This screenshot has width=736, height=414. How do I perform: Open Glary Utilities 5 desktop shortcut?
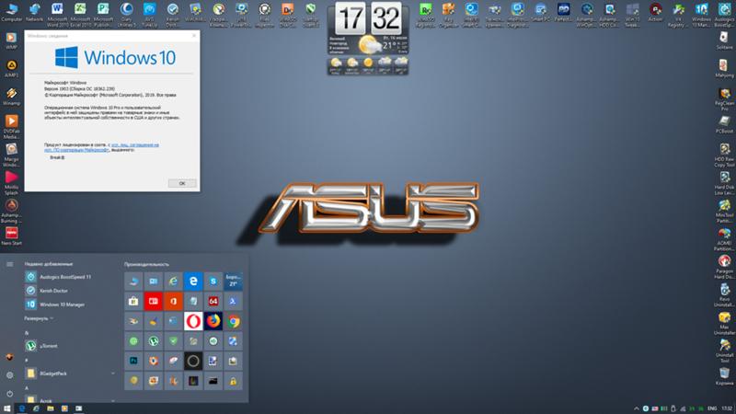[126, 14]
